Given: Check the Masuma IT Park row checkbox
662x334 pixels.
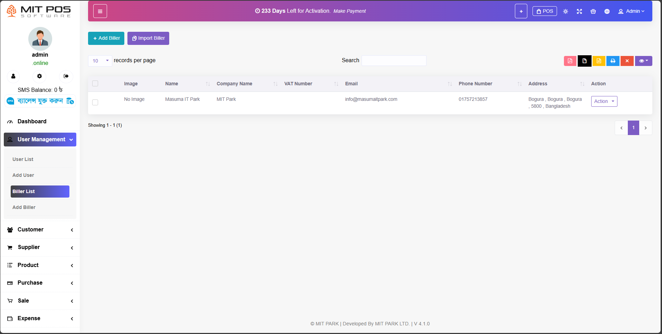Looking at the screenshot, I should coord(95,103).
